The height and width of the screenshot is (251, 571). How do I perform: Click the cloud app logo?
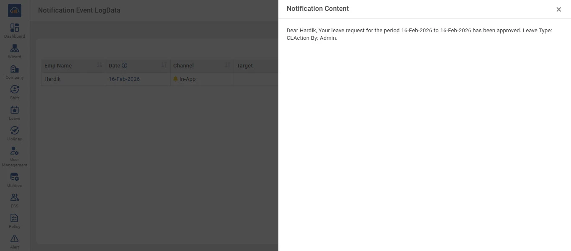tap(15, 10)
